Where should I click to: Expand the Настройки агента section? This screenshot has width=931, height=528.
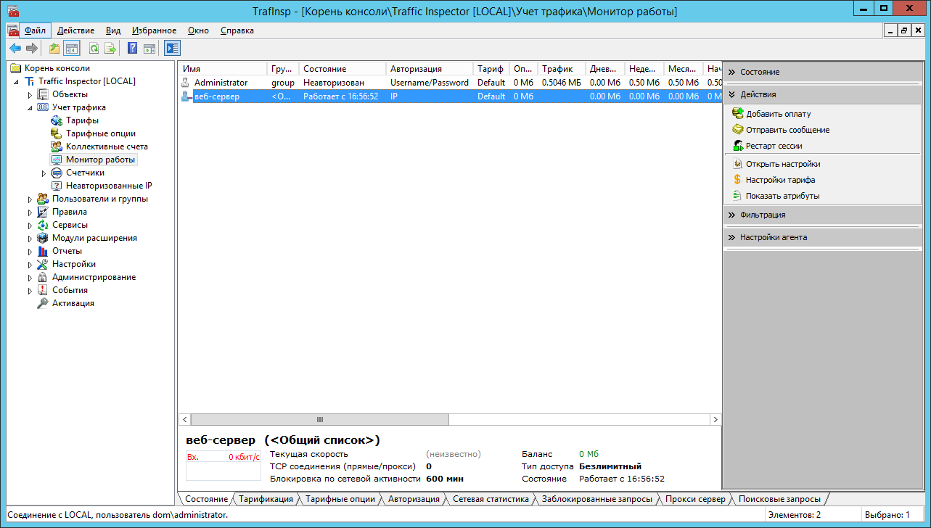click(x=823, y=237)
